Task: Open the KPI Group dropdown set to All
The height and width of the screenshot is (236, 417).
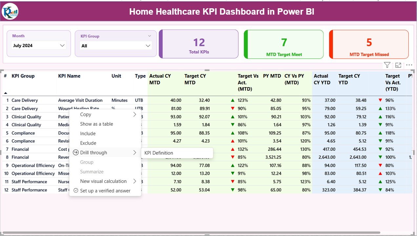Action: pos(115,46)
